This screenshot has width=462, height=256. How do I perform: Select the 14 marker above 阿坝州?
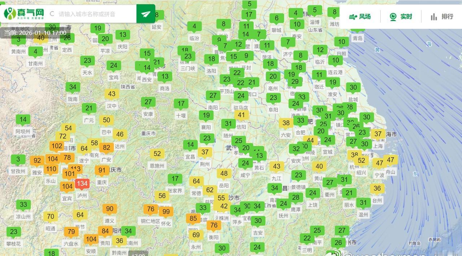pos(23,120)
